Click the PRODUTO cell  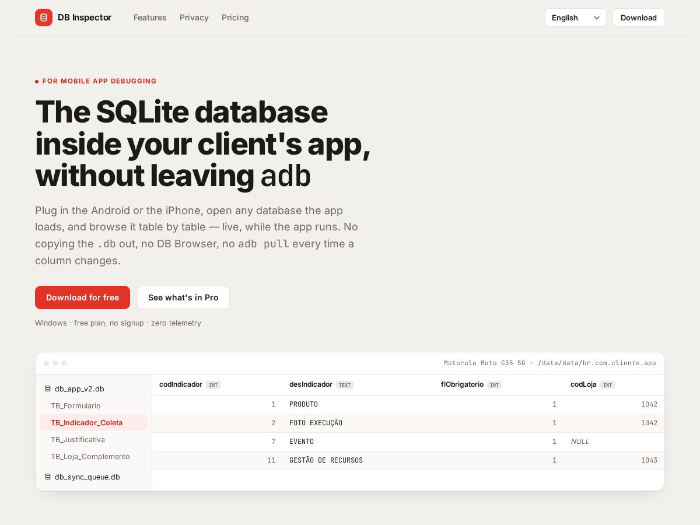[358, 404]
